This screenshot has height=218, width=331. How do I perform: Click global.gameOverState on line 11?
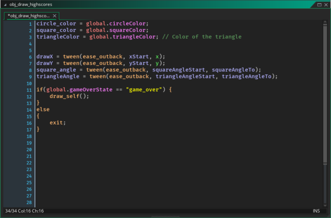(x=79, y=90)
